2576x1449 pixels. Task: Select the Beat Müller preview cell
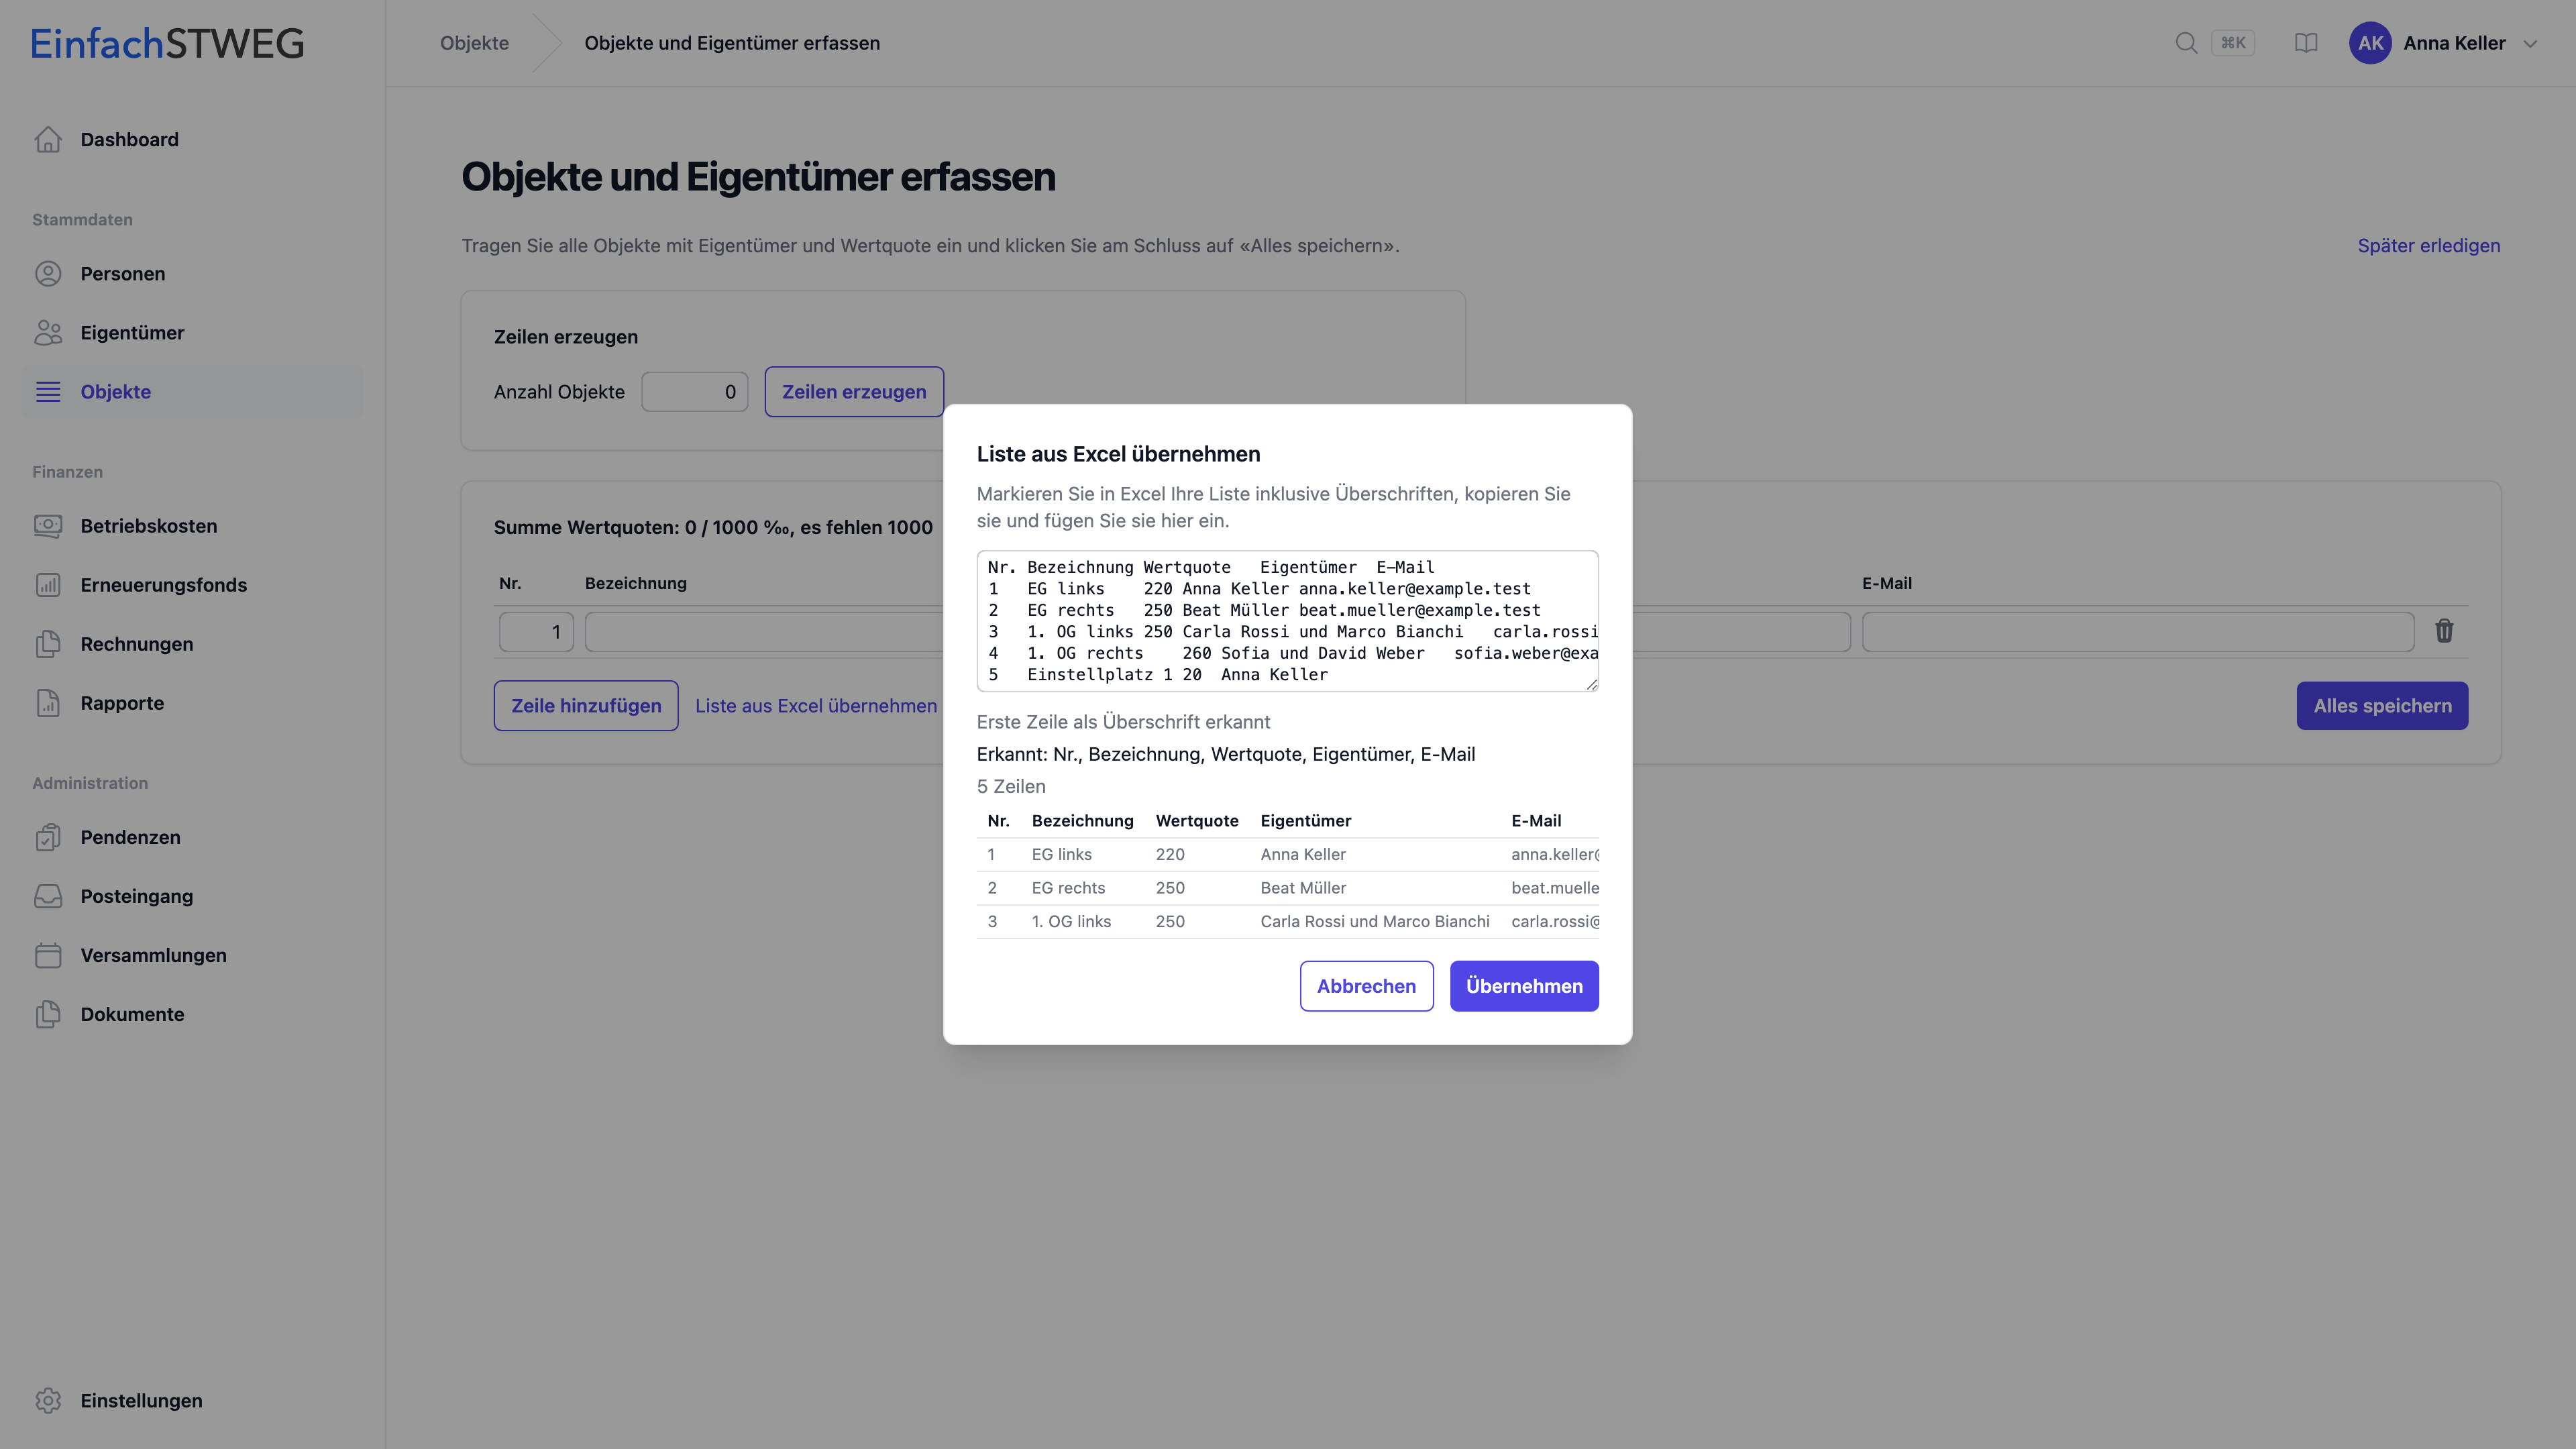pos(1303,888)
